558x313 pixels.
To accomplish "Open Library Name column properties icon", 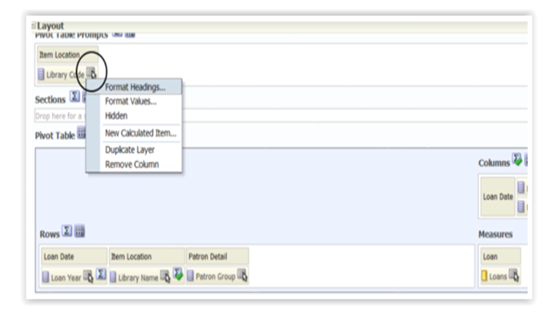I will point(165,276).
